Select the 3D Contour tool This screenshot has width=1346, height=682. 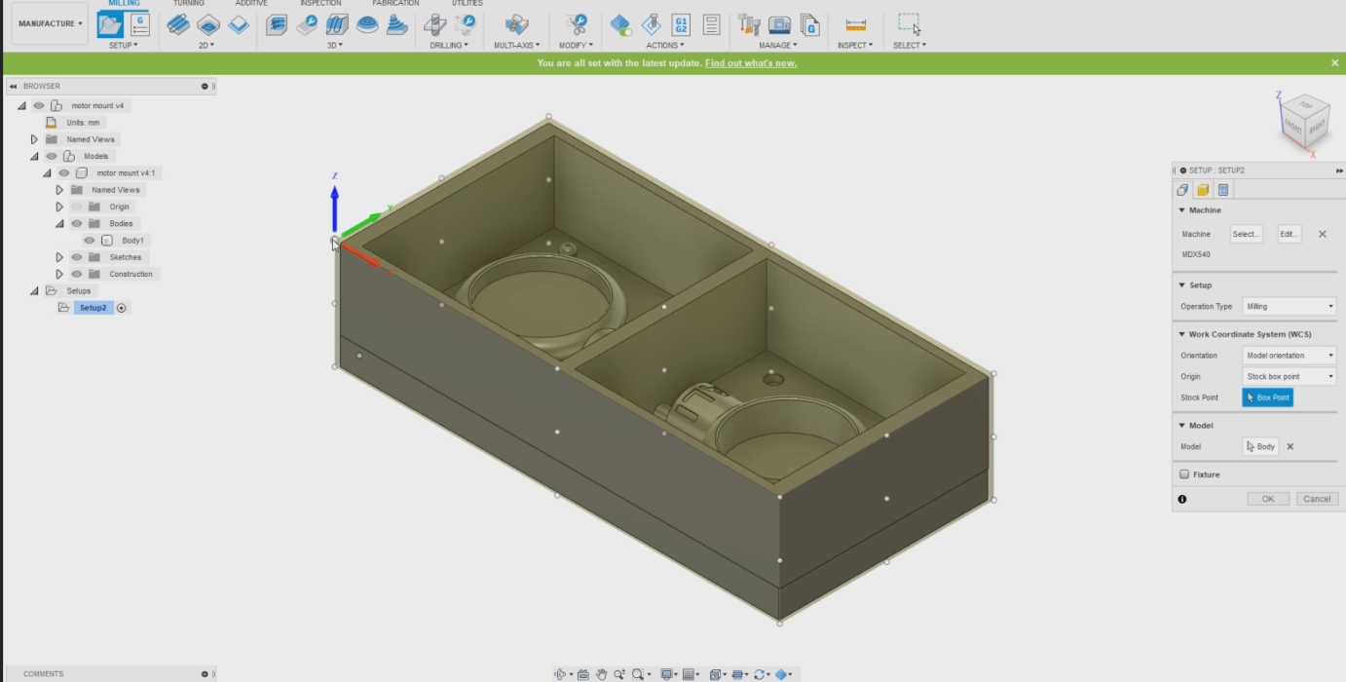tap(396, 25)
